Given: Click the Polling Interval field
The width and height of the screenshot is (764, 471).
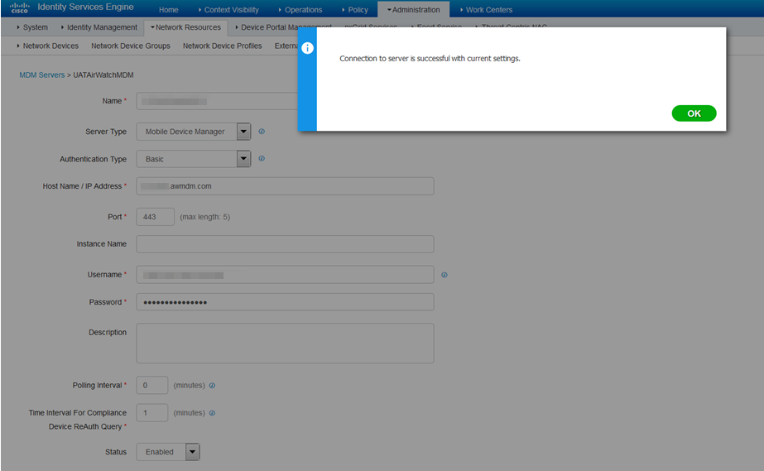Looking at the screenshot, I should (x=152, y=385).
